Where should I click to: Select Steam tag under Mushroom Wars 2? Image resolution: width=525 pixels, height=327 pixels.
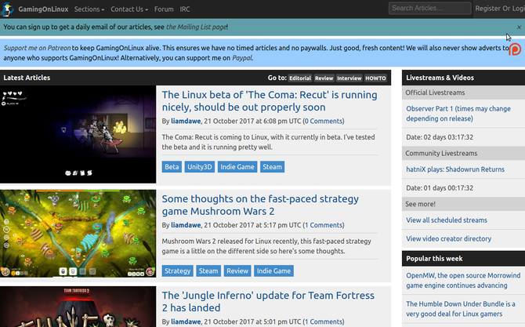tap(208, 271)
